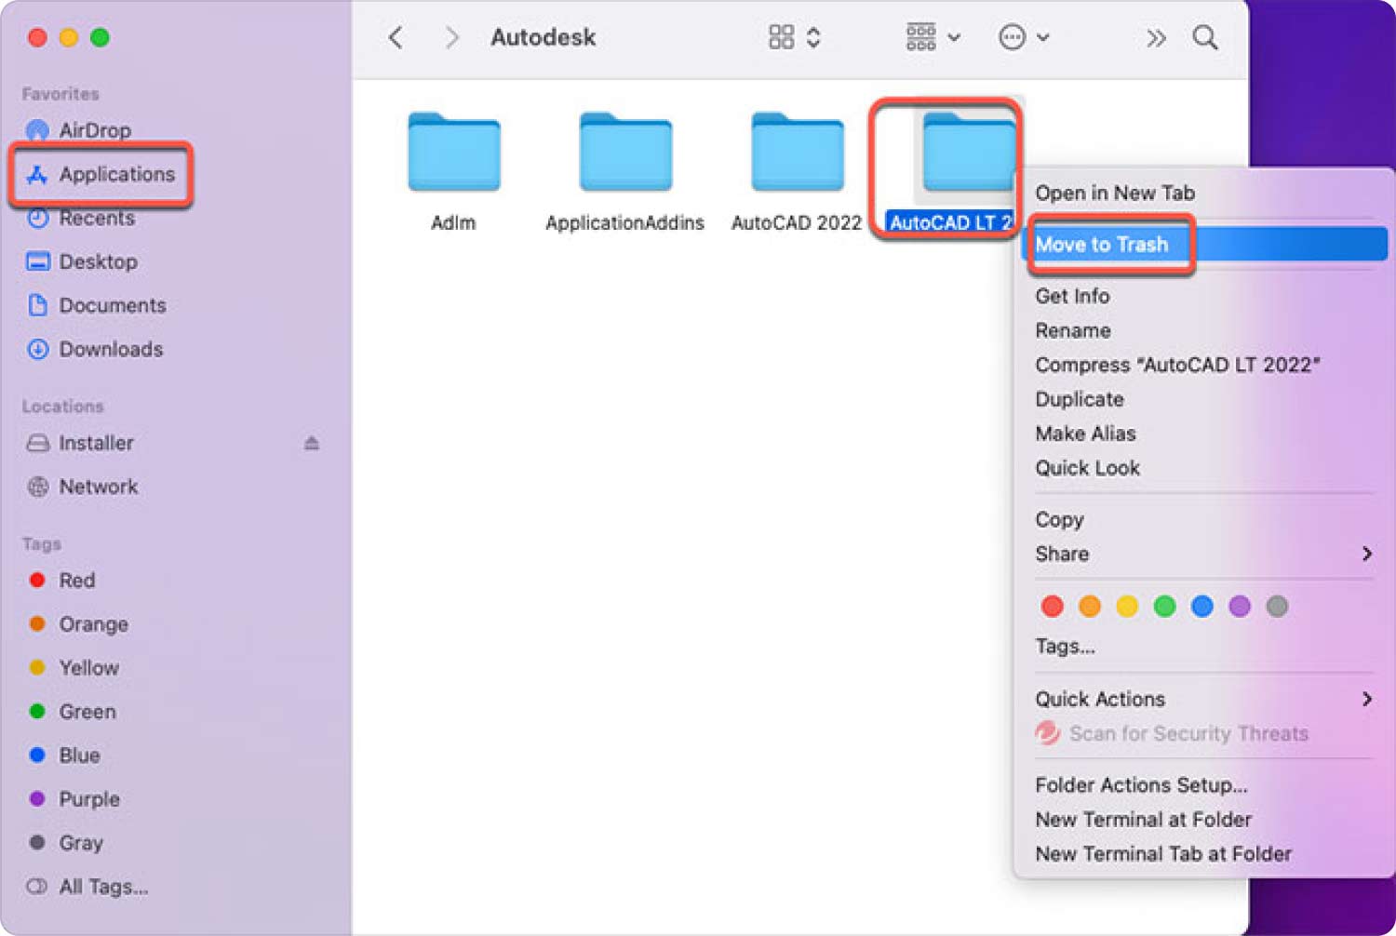Close the Finder window with red button
Image resolution: width=1396 pixels, height=936 pixels.
(37, 37)
